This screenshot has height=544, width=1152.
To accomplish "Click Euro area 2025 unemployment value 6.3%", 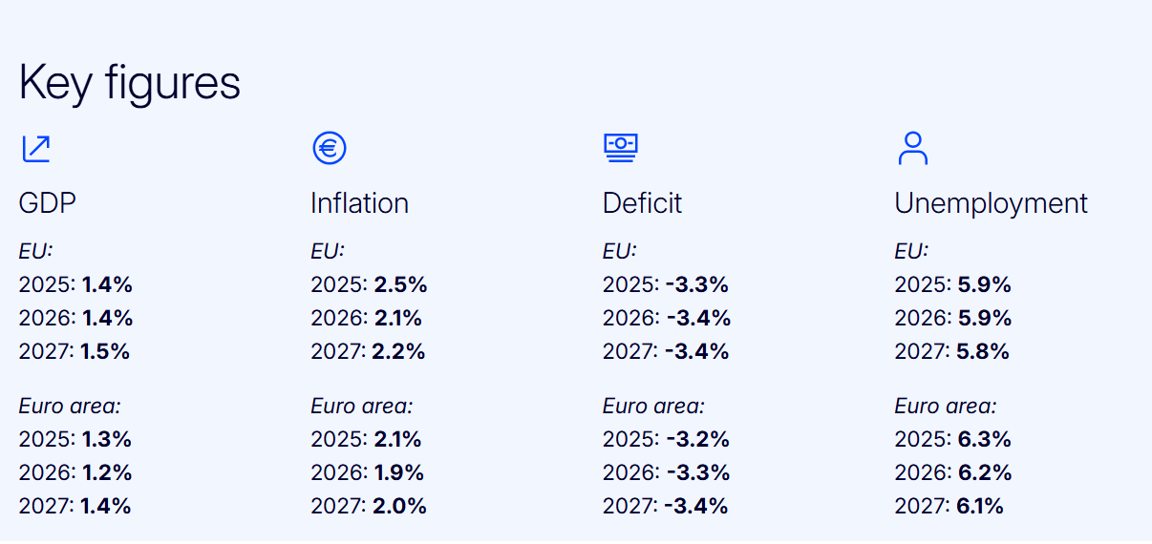I will tap(984, 439).
